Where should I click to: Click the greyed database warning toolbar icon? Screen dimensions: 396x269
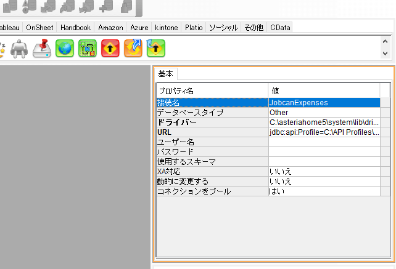[x=29, y=7]
